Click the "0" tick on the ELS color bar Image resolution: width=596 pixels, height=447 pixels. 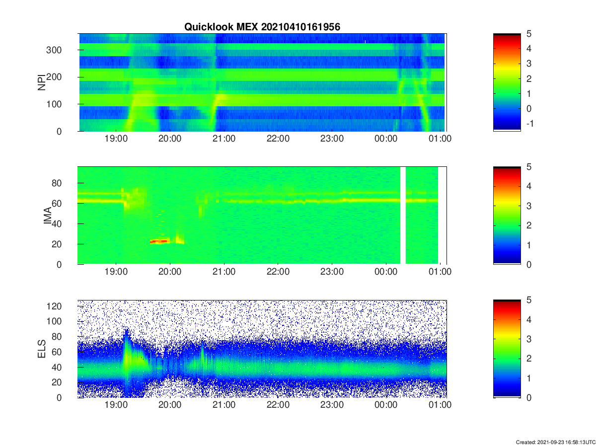point(528,398)
